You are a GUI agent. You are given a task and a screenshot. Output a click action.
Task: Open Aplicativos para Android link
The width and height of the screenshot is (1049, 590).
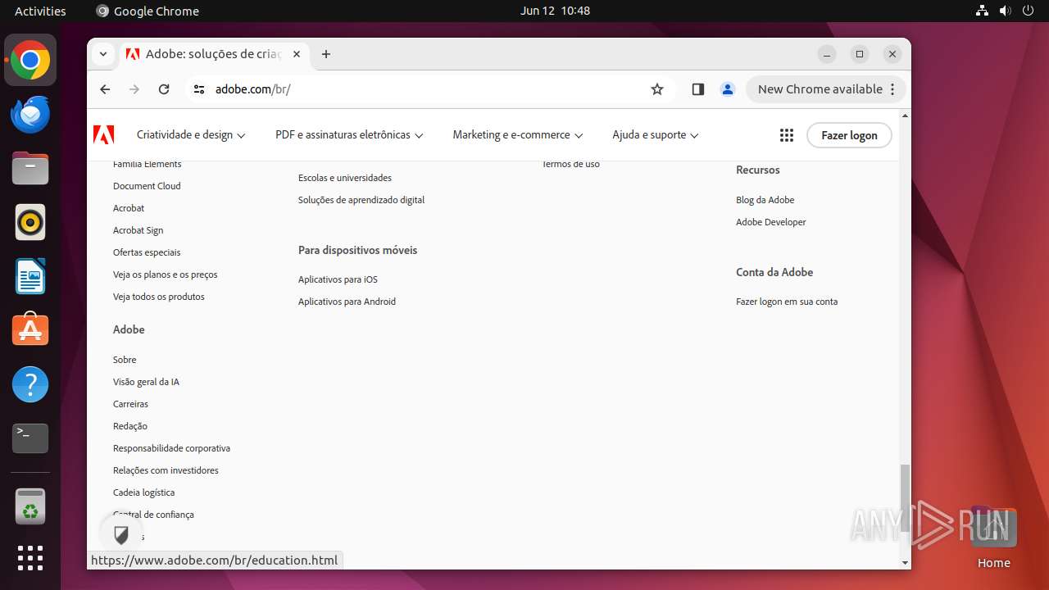[347, 302]
